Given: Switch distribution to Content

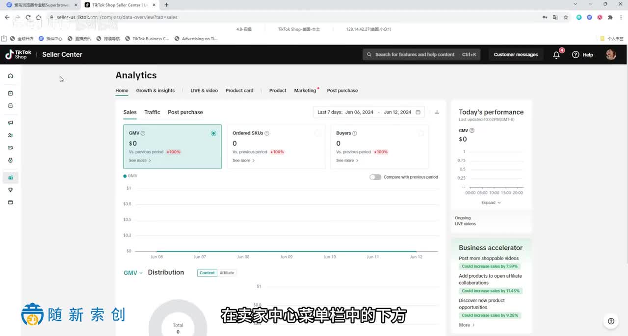Looking at the screenshot, I should 207,273.
